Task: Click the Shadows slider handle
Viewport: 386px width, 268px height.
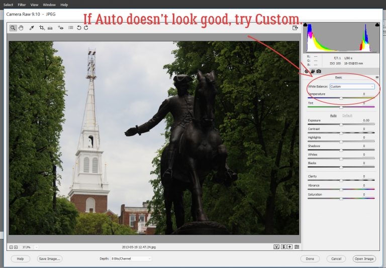Action: click(x=341, y=150)
